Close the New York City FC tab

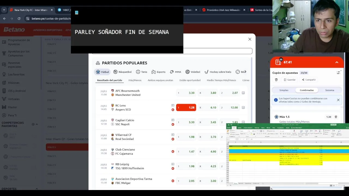pos(52,10)
